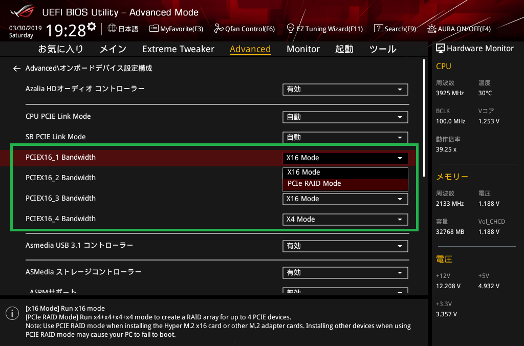Screen dimensions: 524x346
Task: Click the +12V 12.208 V reading
Action: (x=448, y=286)
